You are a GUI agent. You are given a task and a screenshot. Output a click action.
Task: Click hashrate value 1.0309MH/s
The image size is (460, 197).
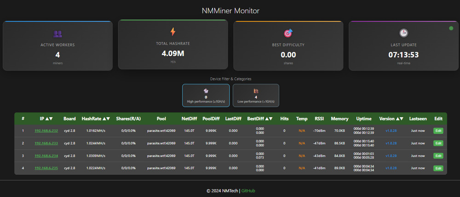pos(96,156)
